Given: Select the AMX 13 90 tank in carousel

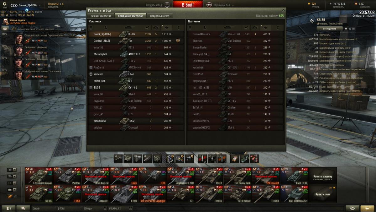Looking at the screenshot, I should (295, 176).
